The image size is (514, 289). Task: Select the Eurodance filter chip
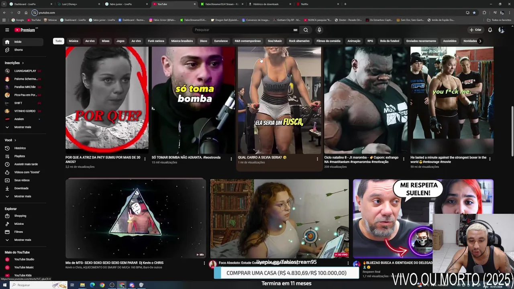[221, 41]
